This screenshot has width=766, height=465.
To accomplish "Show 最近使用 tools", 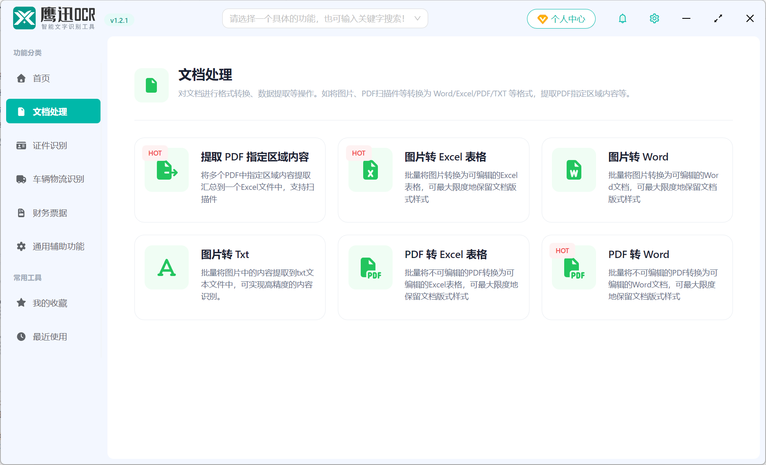I will pyautogui.click(x=54, y=336).
